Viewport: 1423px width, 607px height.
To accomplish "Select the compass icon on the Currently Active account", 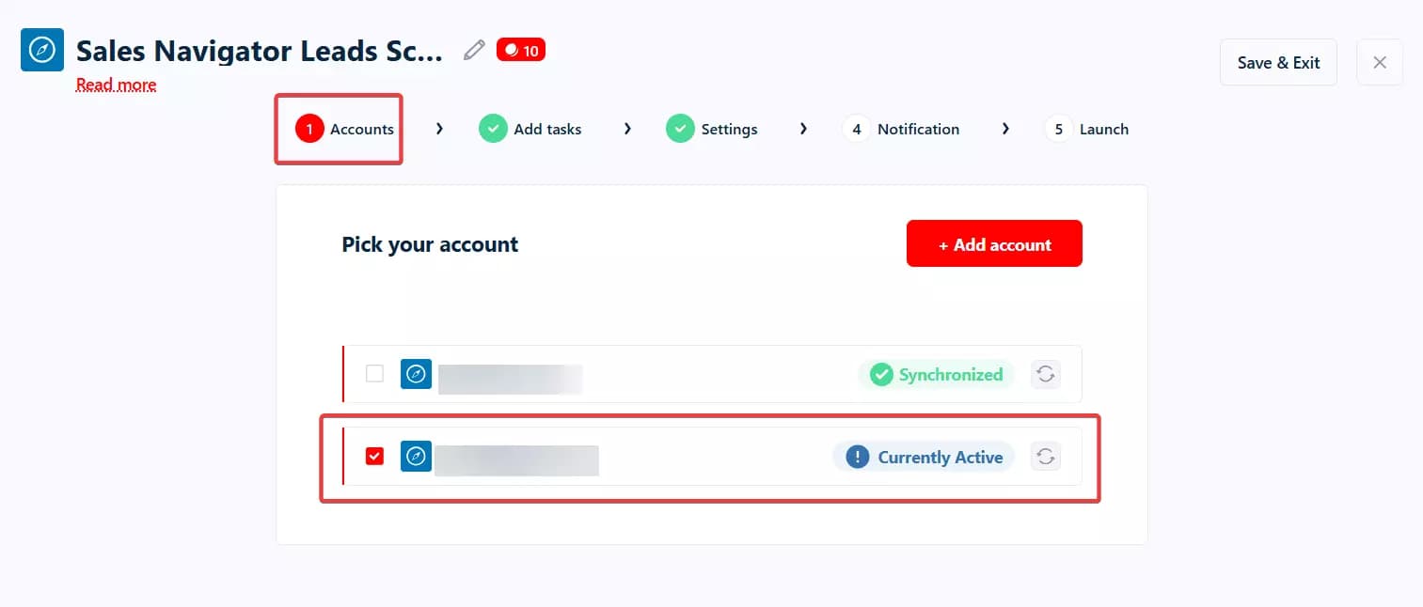I will tap(416, 457).
